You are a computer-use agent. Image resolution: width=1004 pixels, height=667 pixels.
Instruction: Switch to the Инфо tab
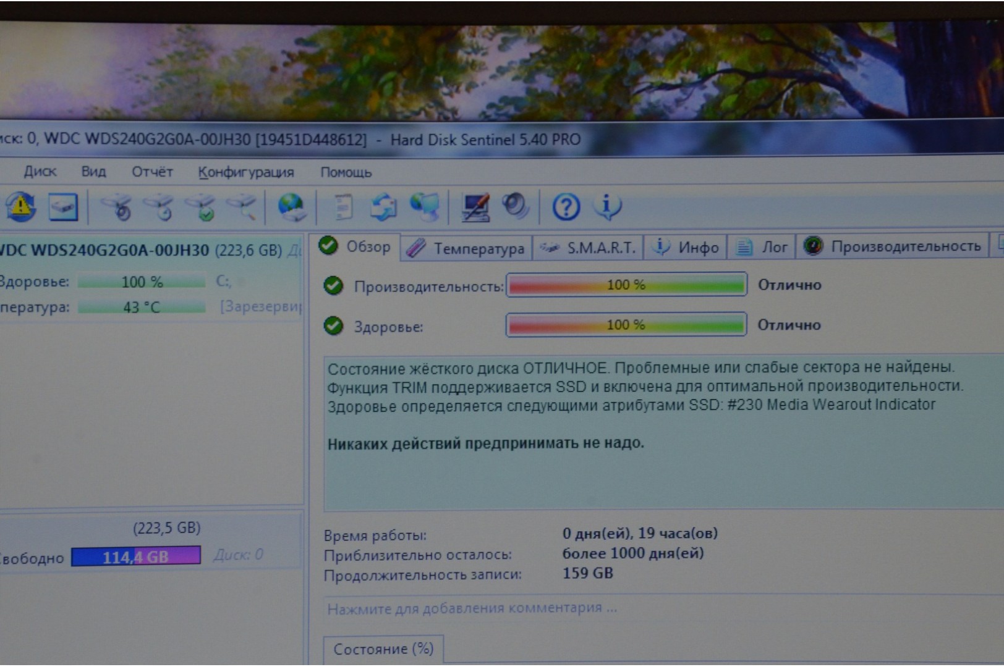686,248
